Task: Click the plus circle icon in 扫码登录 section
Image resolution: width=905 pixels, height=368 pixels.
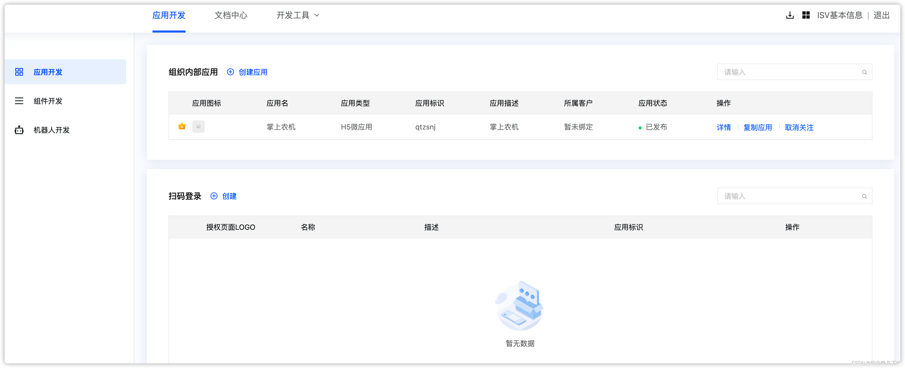Action: 214,196
